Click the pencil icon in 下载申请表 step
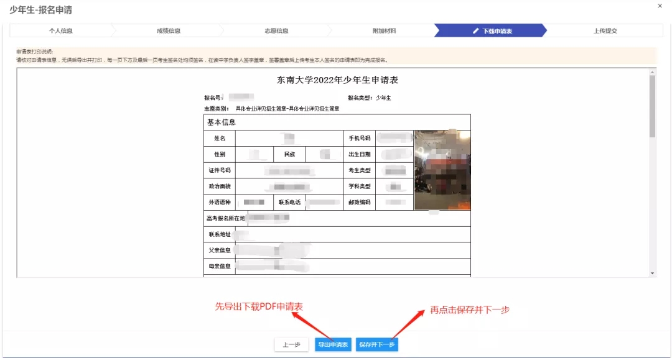The image size is (672, 358). 476,31
